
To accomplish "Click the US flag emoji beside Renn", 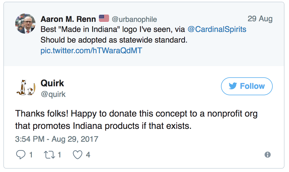I will 104,19.
